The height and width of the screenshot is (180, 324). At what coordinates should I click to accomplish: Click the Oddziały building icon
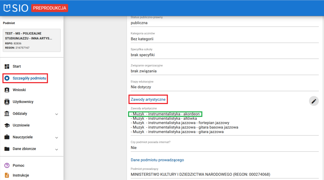coord(7,114)
